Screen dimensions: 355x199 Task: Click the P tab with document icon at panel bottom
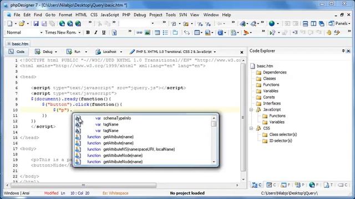(x=300, y=185)
